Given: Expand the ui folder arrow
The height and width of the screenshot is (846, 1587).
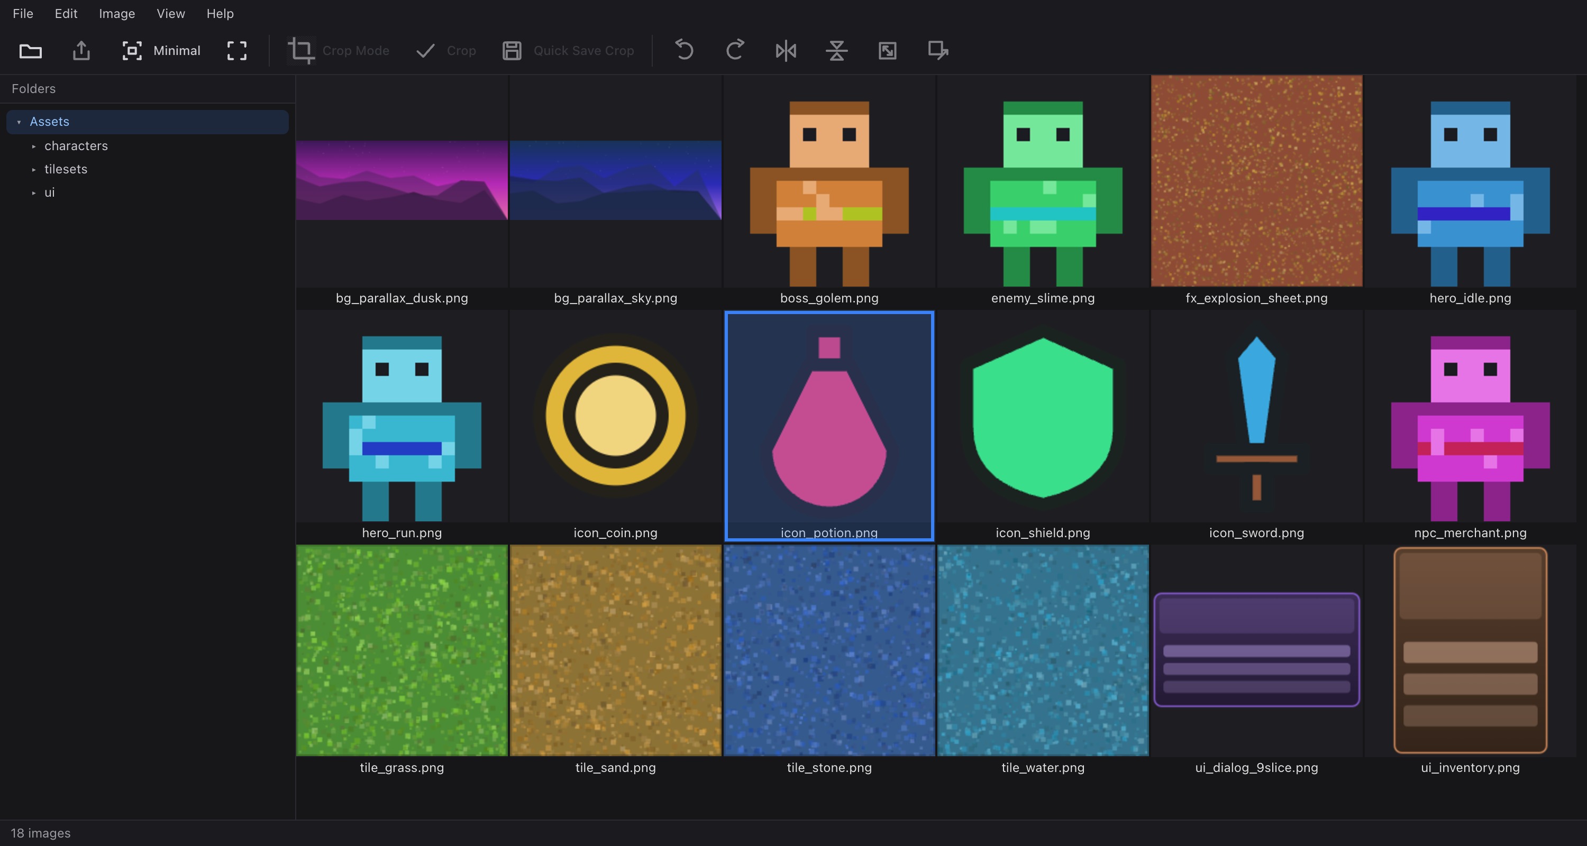Looking at the screenshot, I should coord(34,192).
